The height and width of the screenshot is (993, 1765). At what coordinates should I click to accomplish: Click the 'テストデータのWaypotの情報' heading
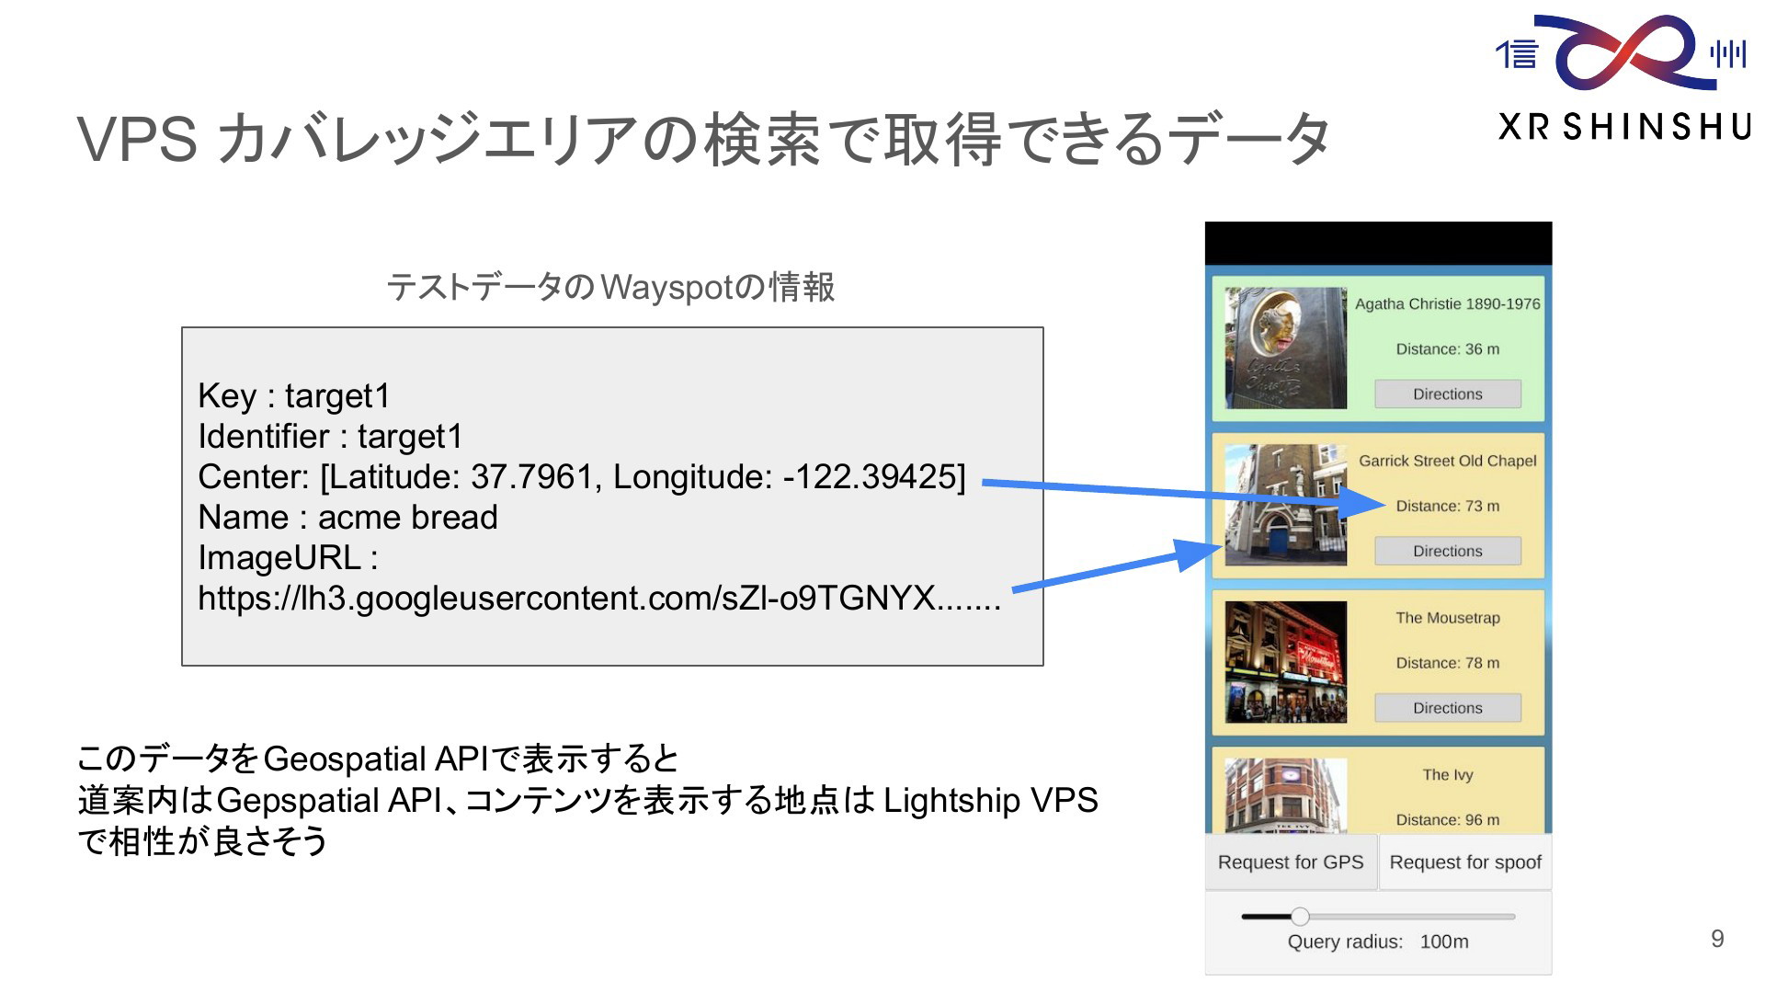pos(610,287)
